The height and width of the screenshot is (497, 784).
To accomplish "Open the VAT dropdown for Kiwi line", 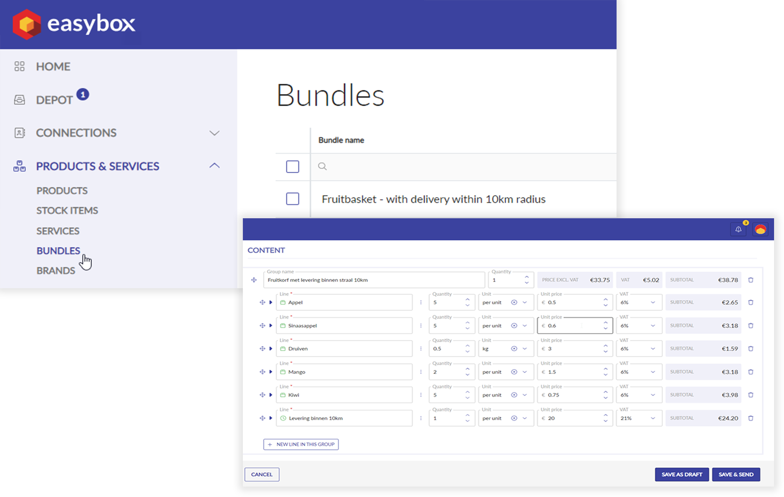I will point(653,395).
